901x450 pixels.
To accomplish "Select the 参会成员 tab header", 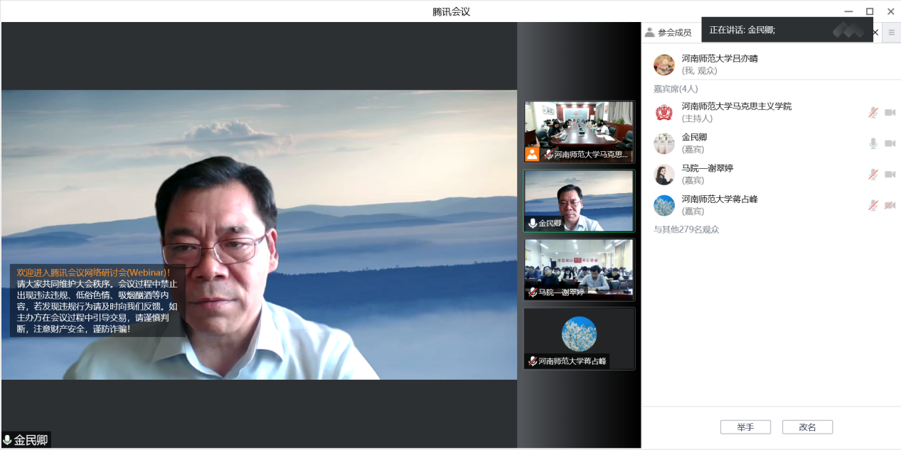I will coord(668,33).
